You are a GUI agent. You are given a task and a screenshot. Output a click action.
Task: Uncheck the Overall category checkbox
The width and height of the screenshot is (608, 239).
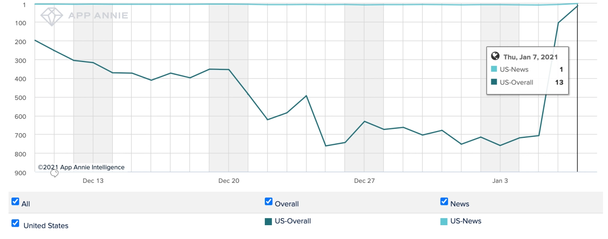[269, 201]
